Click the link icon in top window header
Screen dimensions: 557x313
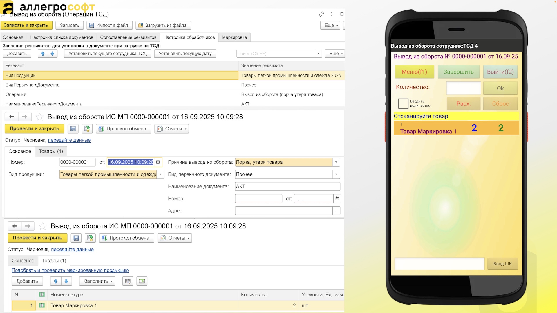[321, 14]
